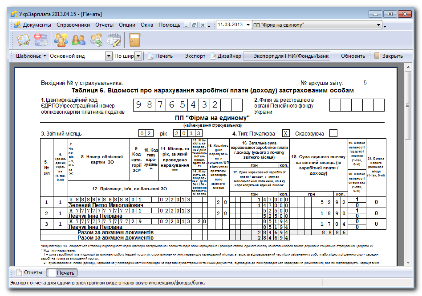Click the header 18. Сума єдиного внеску

click(x=318, y=165)
